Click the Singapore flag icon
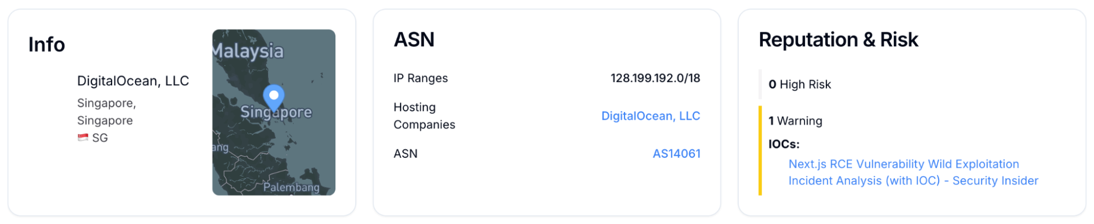The image size is (1094, 224). [83, 138]
